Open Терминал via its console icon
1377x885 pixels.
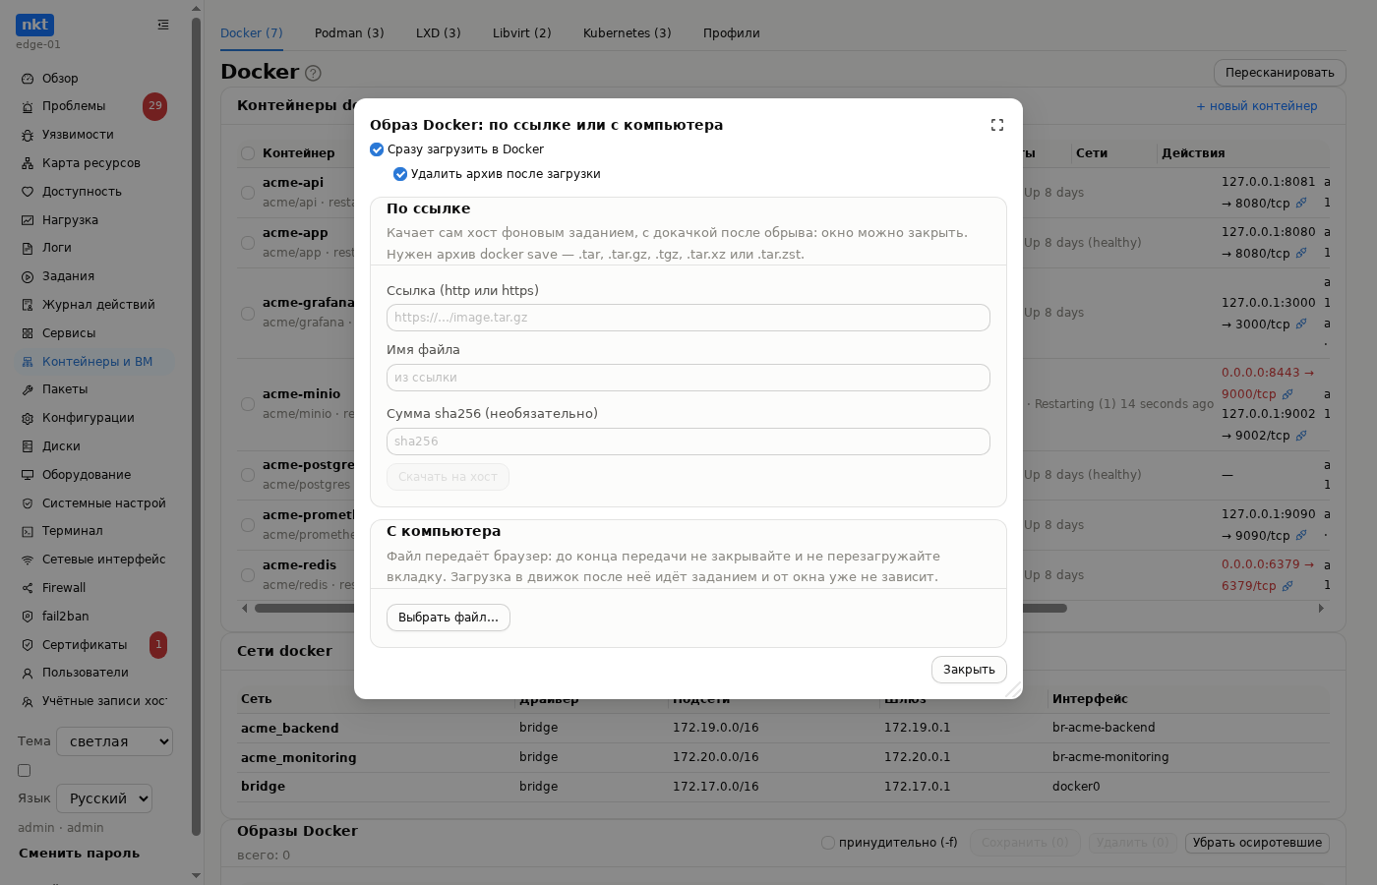[28, 531]
